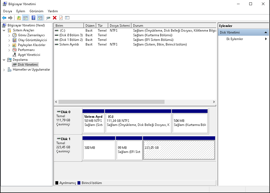Click the Disk Yönetimi tree icon
270x193 pixels.
click(14, 65)
